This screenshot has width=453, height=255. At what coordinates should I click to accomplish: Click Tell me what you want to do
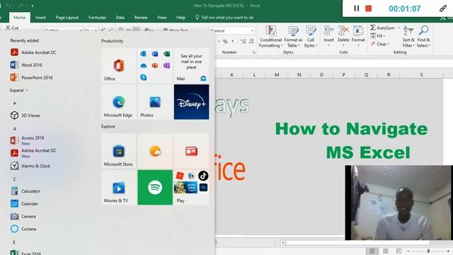pos(225,17)
